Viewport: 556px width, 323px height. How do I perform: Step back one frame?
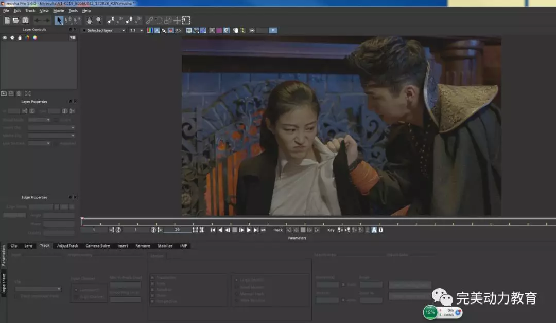228,230
